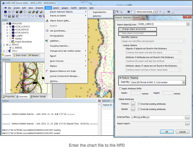The height and width of the screenshot is (147, 193).
Task: Open the Objects not found in Dictionary dropdown
Action: pyautogui.click(x=179, y=53)
